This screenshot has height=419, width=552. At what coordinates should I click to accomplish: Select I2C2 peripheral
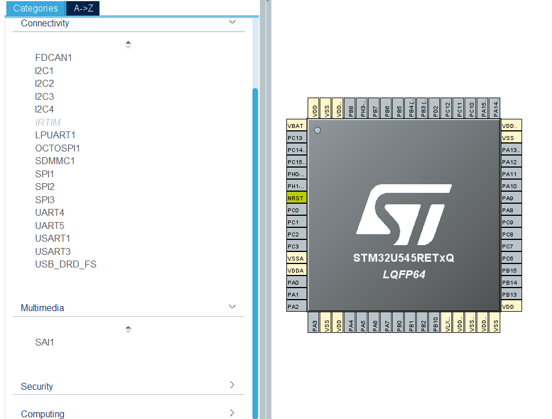(44, 83)
